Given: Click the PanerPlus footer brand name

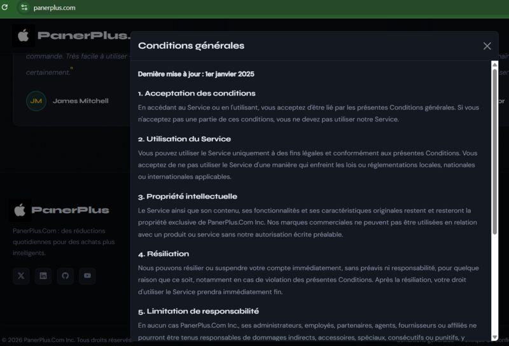Looking at the screenshot, I should (x=70, y=210).
